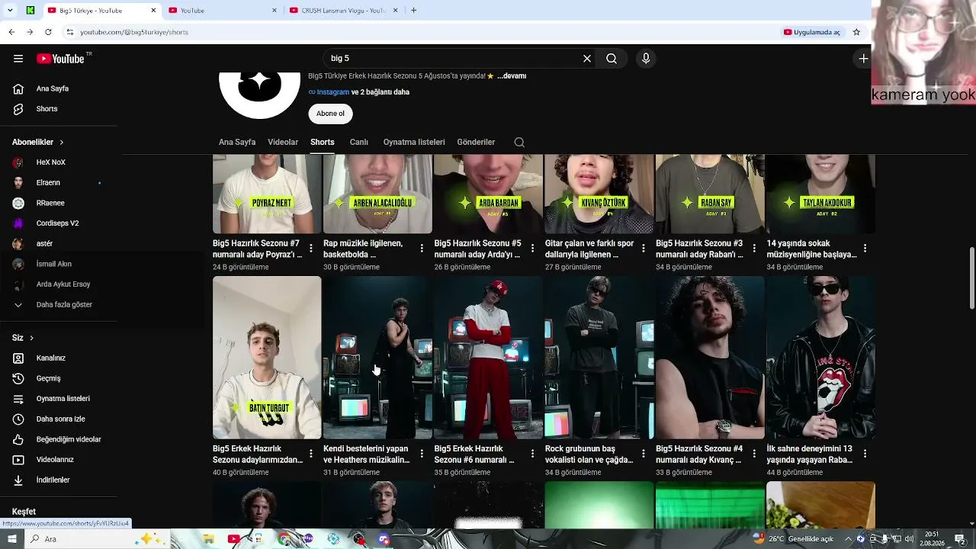This screenshot has width=976, height=549.
Task: Switch to the Videolar tab
Action: (x=283, y=143)
